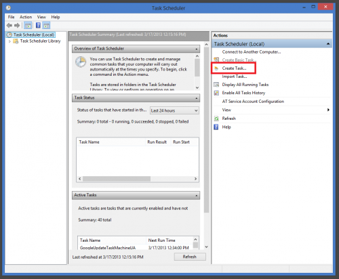Click Connect to Another Computer link
This screenshot has height=279, width=339.
(252, 52)
